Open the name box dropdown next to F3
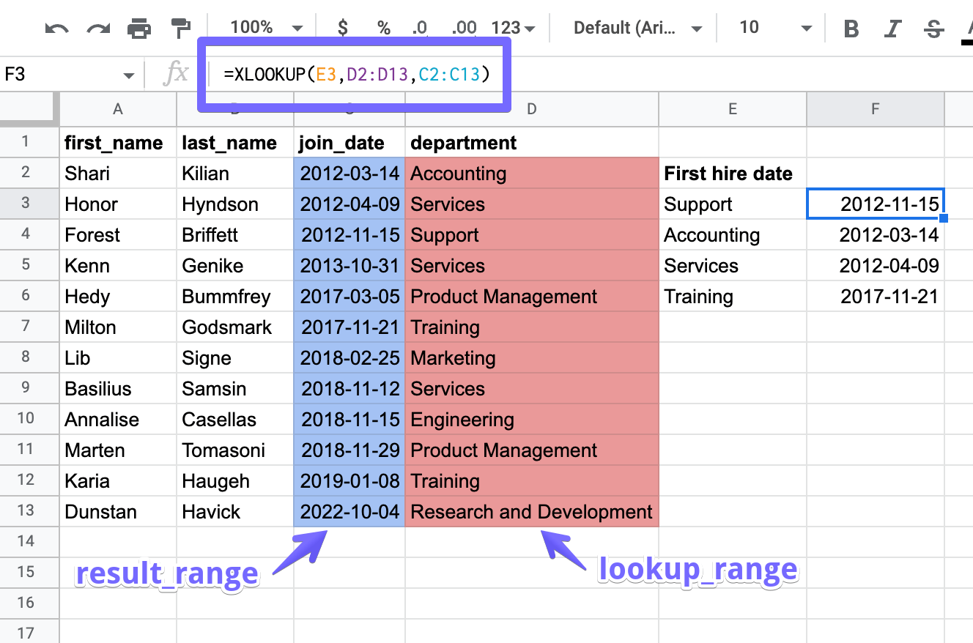The image size is (973, 643). (127, 74)
